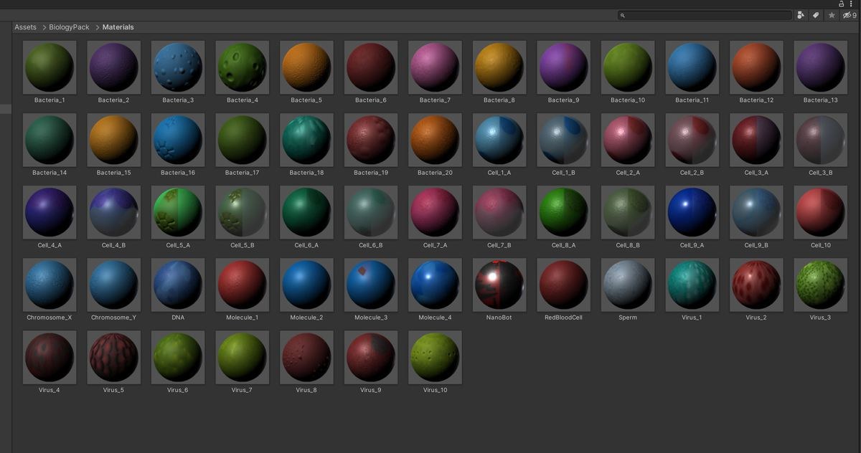861x453 pixels.
Task: Save search with the star icon
Action: point(832,15)
